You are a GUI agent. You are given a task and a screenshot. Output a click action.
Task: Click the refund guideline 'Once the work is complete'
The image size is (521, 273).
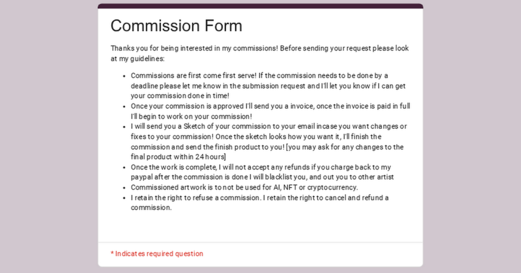[260, 167]
